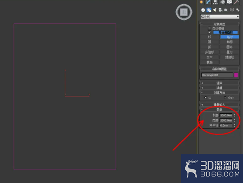Choose the 星形 (Star) shape button
The width and height of the screenshot is (243, 183).
[x=229, y=52]
